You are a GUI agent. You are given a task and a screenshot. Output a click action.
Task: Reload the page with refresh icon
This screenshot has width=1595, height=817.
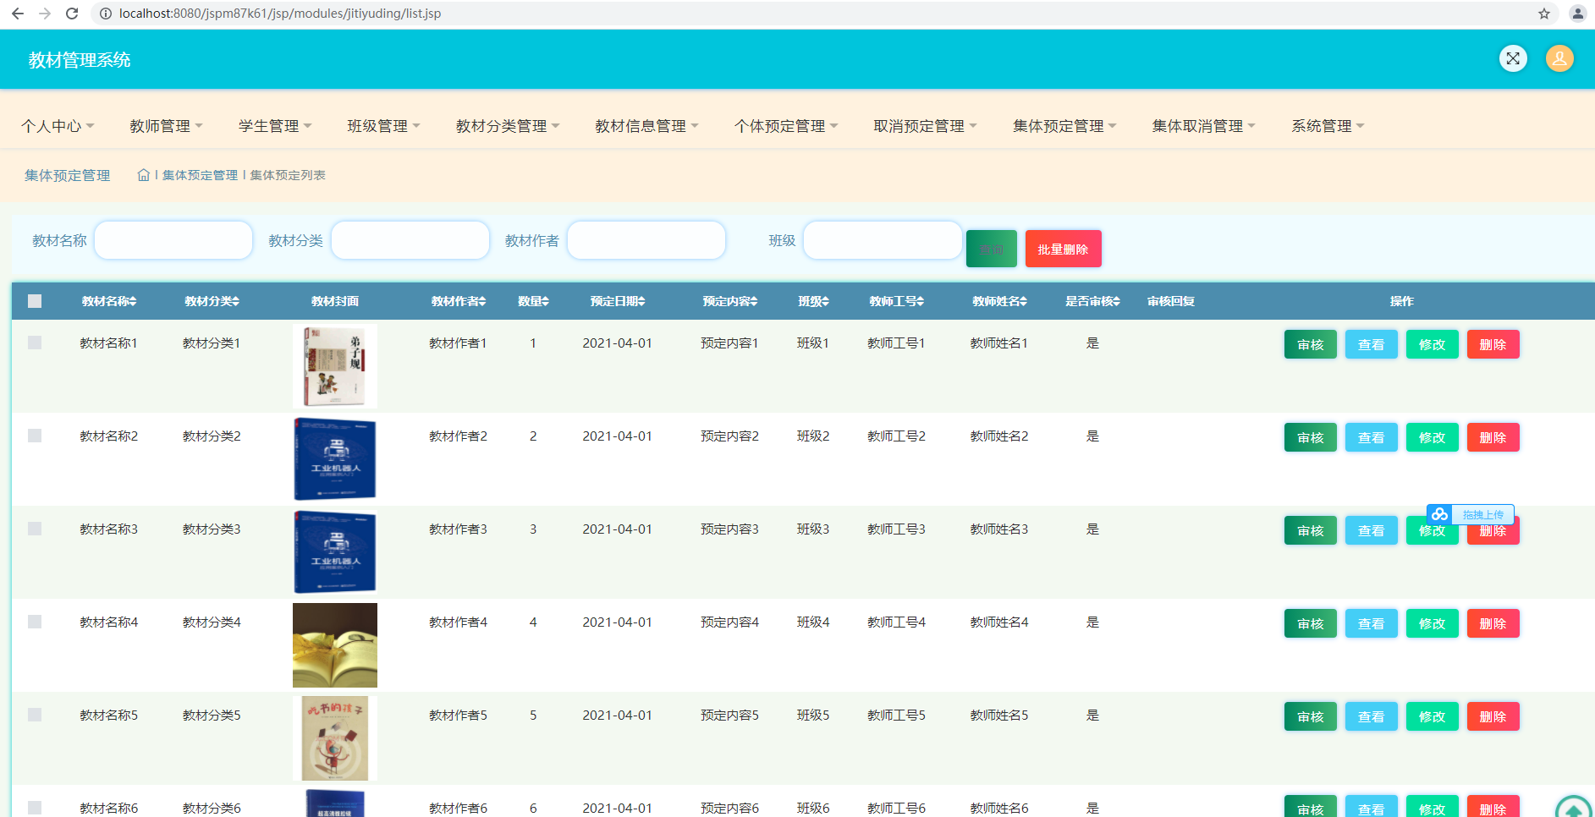(x=72, y=14)
